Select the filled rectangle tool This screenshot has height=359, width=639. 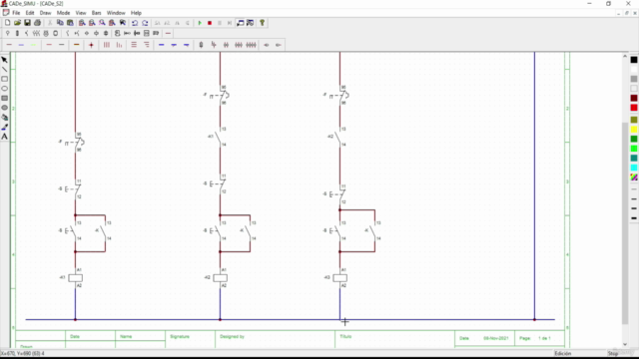(x=4, y=98)
